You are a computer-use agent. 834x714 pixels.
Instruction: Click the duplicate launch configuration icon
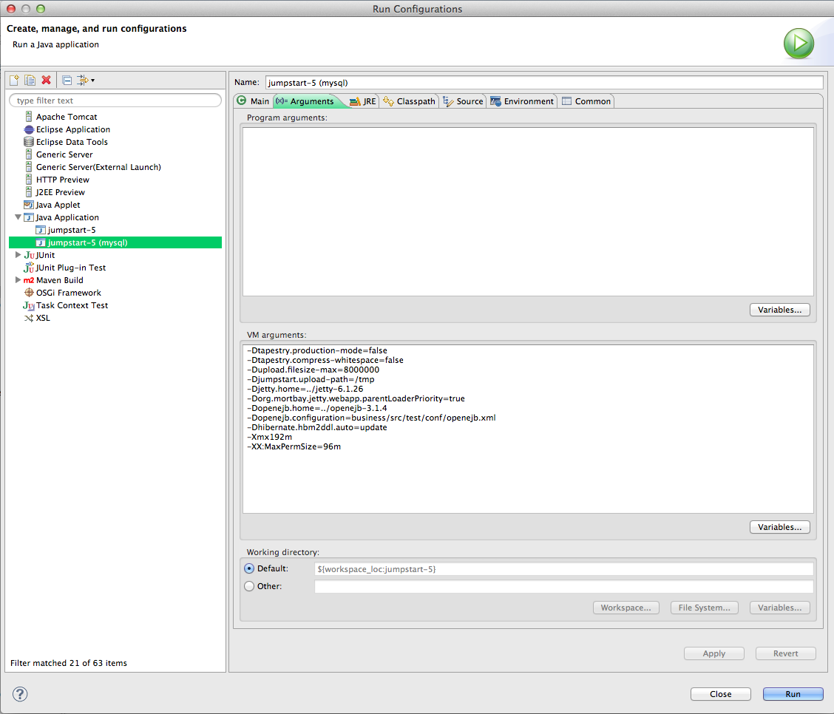click(x=30, y=80)
